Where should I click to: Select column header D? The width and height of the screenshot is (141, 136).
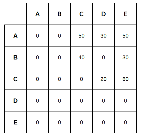103,14
